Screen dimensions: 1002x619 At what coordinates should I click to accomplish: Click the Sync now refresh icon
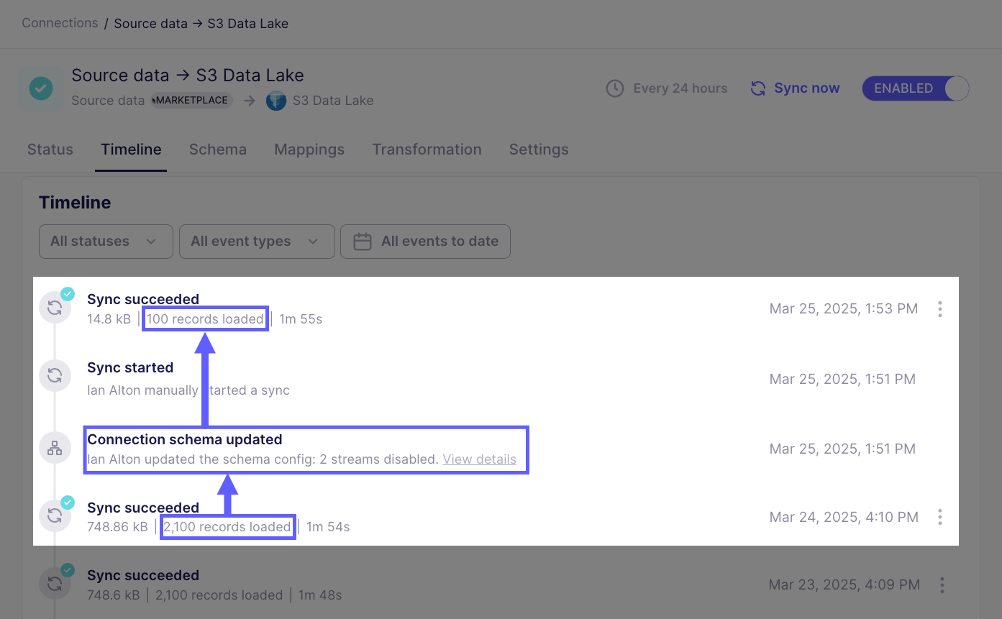757,88
